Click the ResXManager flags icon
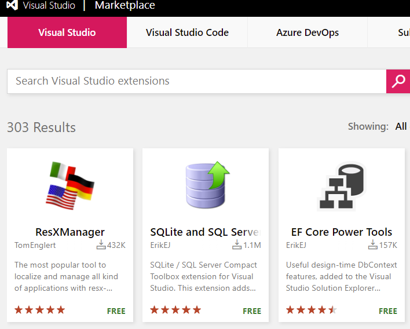410x329 pixels. [x=70, y=186]
